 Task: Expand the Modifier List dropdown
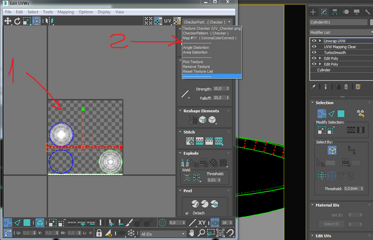point(341,32)
